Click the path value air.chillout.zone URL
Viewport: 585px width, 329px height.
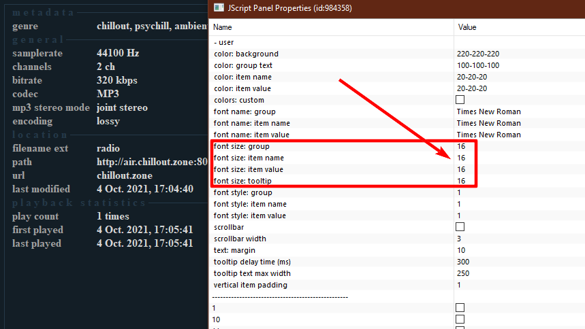(x=153, y=162)
